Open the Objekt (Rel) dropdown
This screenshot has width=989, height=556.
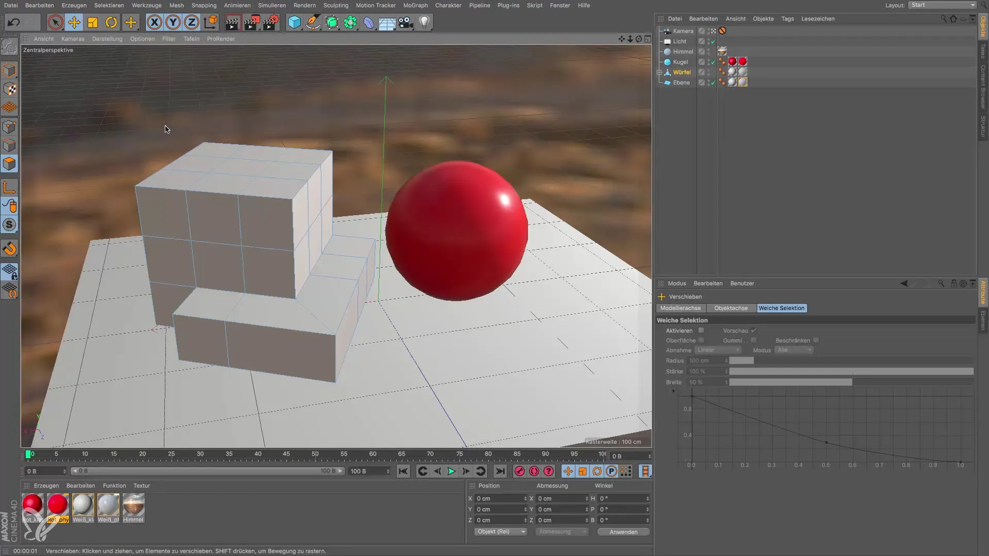click(500, 532)
